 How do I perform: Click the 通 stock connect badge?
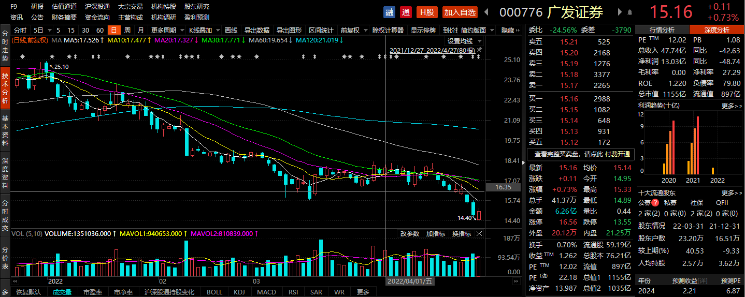click(x=406, y=12)
